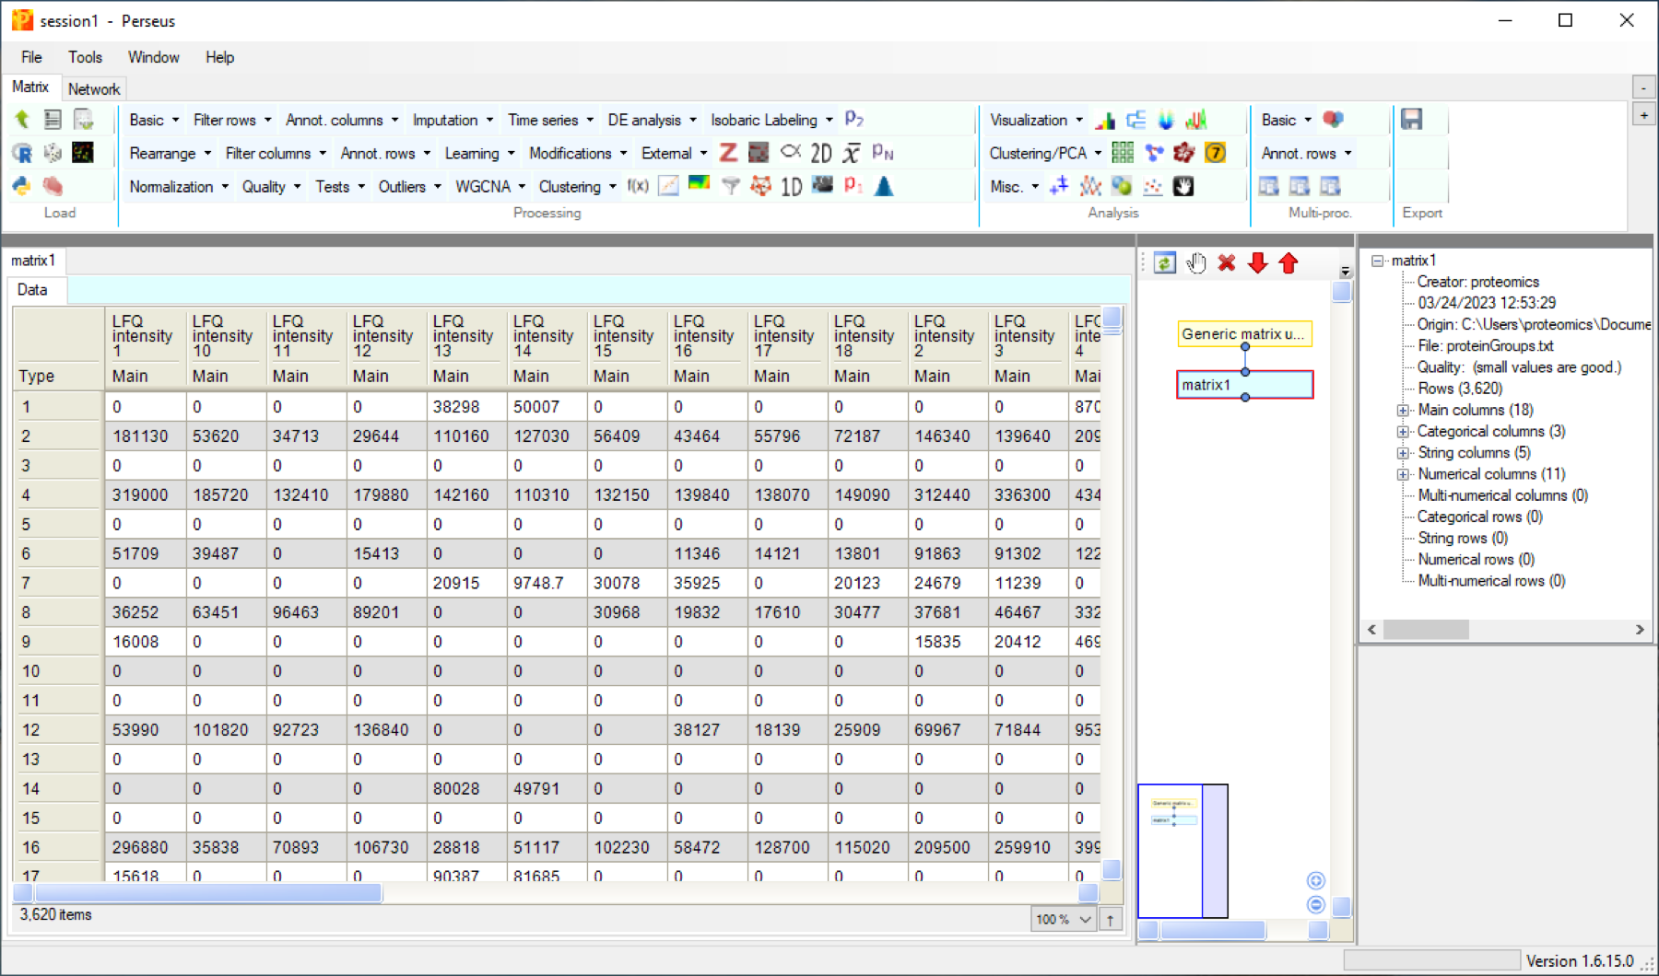The height and width of the screenshot is (976, 1659).
Task: Toggle the hand pan tool in workflow panel
Action: (1195, 263)
